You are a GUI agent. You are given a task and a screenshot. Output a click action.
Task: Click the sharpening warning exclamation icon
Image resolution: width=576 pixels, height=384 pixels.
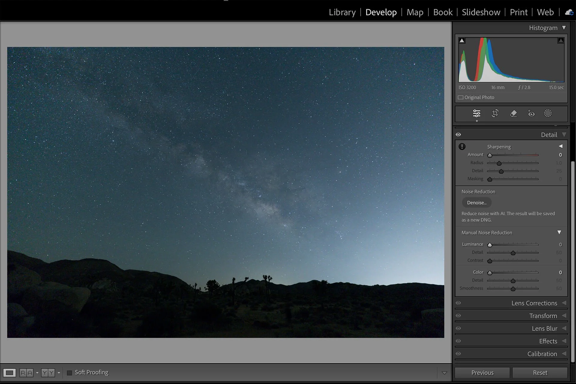click(462, 146)
